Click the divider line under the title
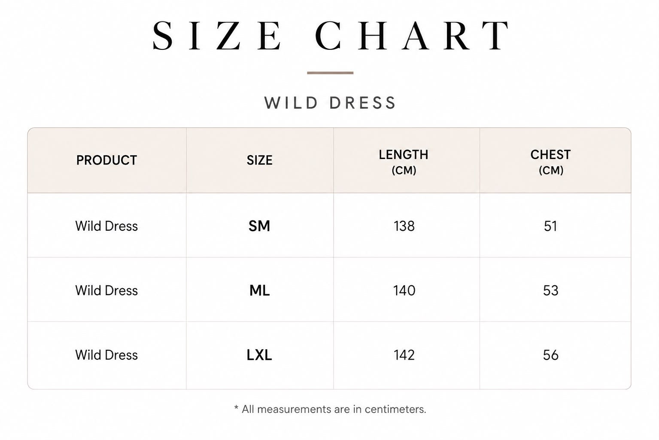The width and height of the screenshot is (659, 440). click(x=330, y=73)
